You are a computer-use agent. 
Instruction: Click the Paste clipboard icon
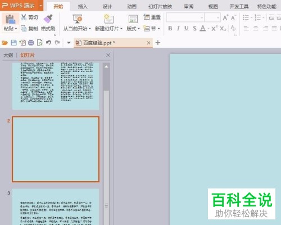click(x=11, y=19)
